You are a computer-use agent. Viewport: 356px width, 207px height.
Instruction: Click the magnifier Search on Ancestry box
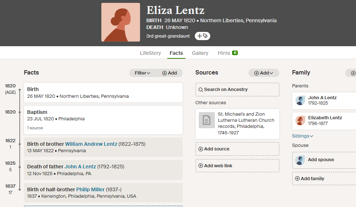(237, 90)
